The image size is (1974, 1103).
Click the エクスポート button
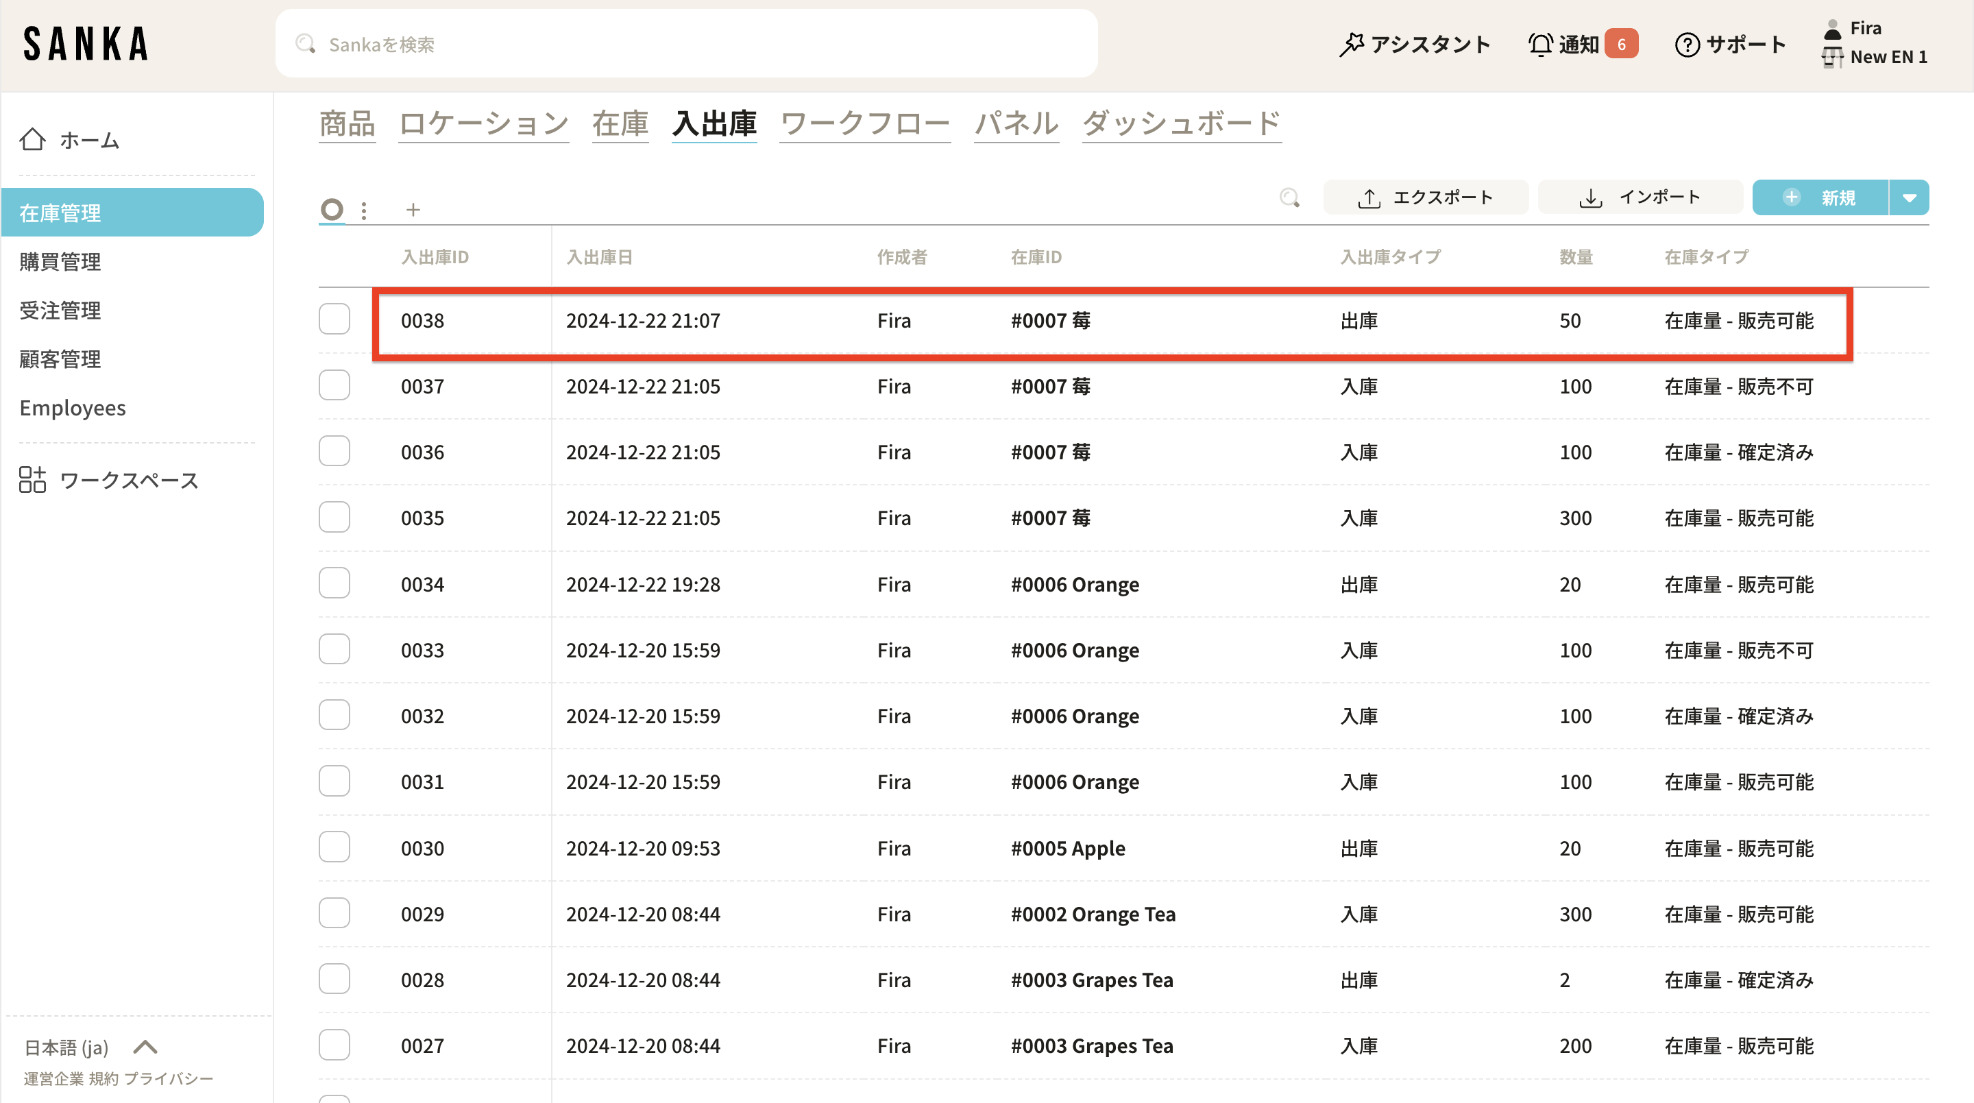(x=1426, y=197)
